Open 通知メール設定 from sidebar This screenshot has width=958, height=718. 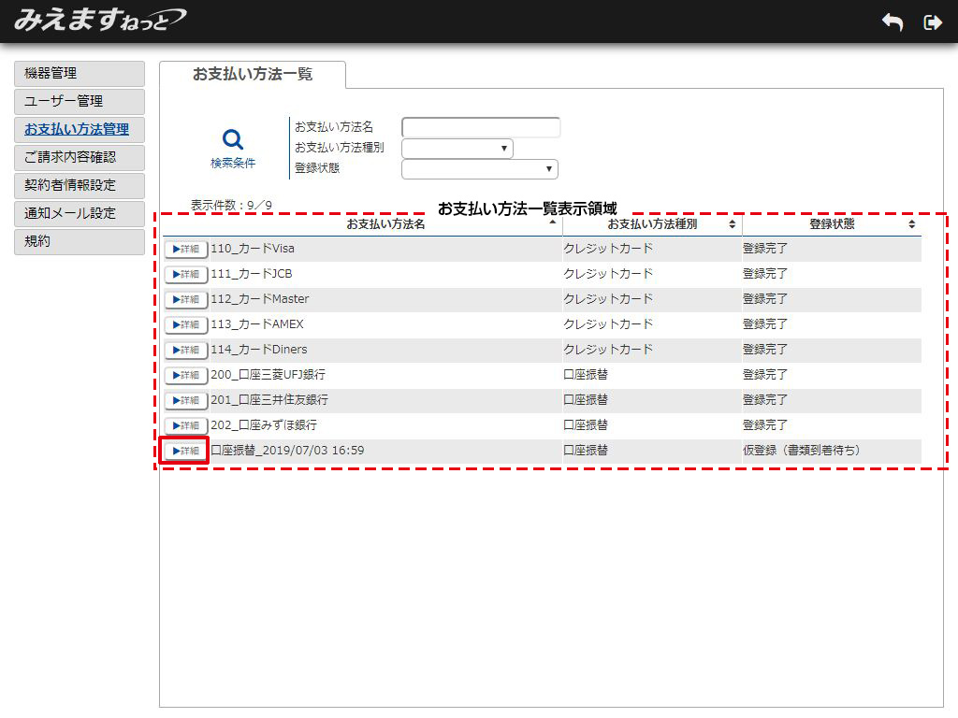coord(80,213)
